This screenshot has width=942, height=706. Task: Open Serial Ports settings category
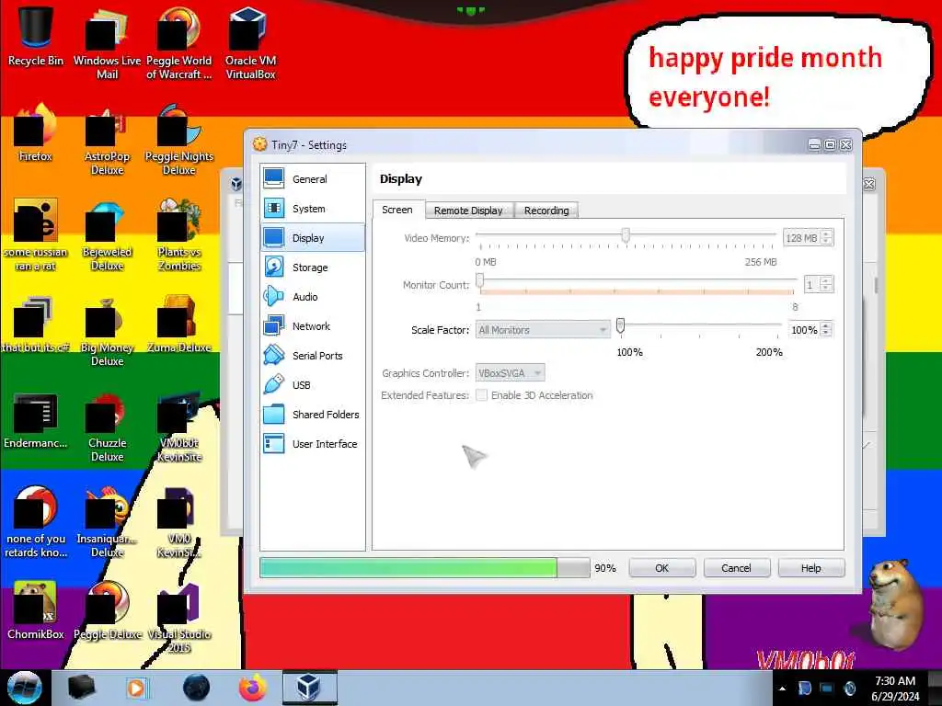pyautogui.click(x=313, y=356)
